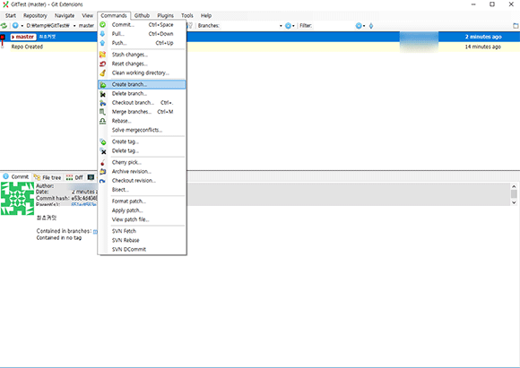This screenshot has width=520, height=368.
Task: Click the Push up-arrow icon
Action: (x=102, y=43)
